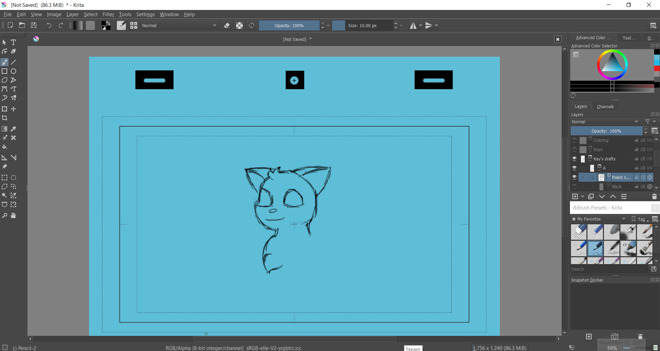
Task: Delete the selected layer with trash icon
Action: 654,196
